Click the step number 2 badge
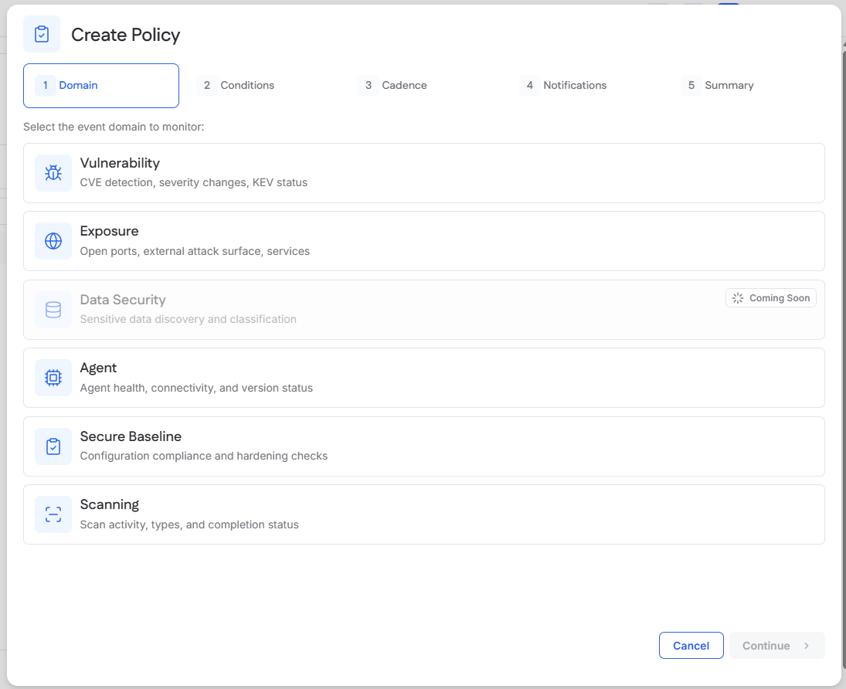 (206, 85)
